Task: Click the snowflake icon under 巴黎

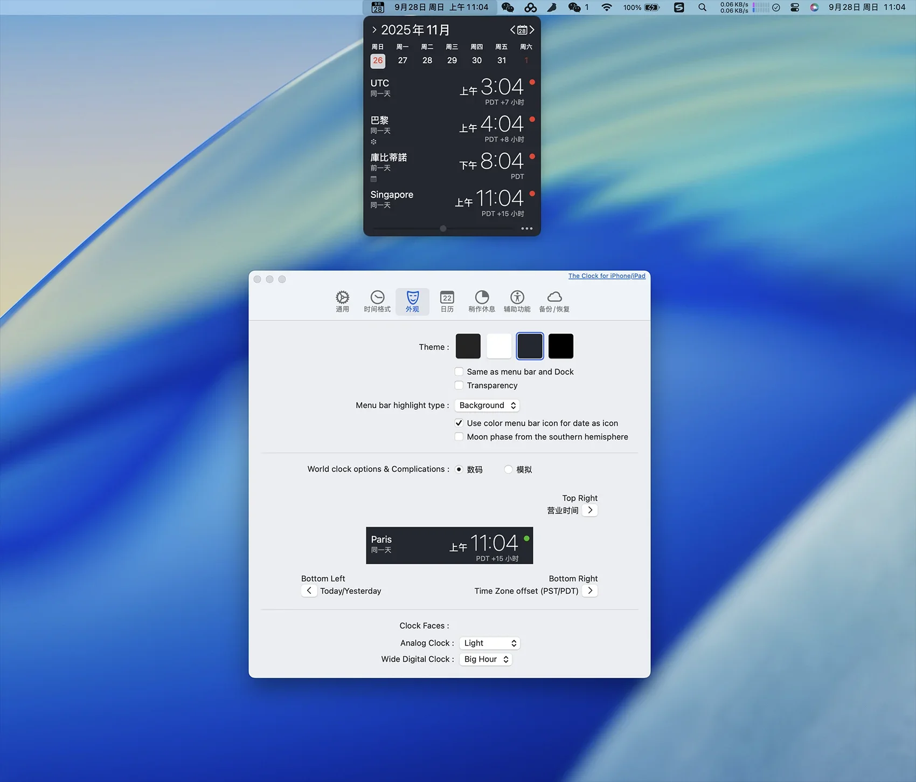Action: coord(373,142)
